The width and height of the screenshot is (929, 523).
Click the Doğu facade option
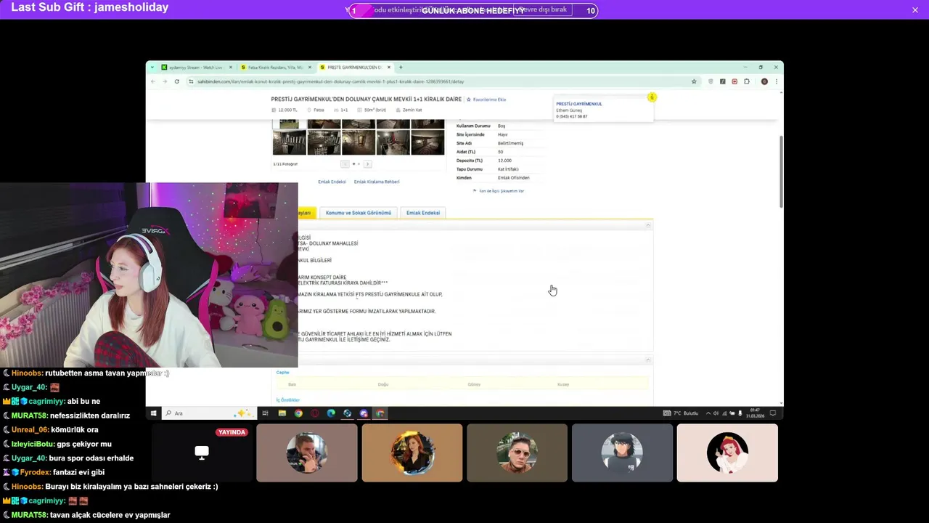pos(383,384)
